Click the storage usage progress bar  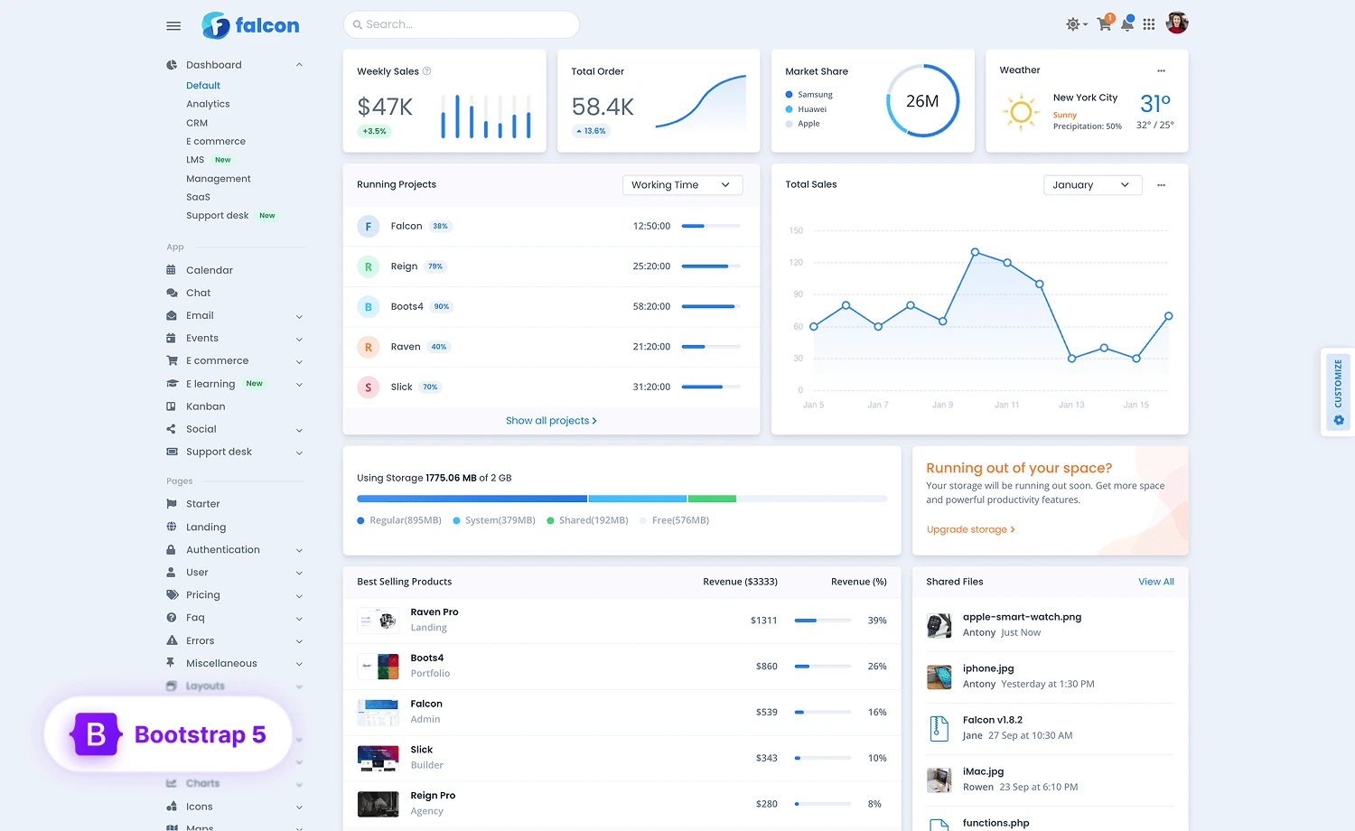coord(621,498)
